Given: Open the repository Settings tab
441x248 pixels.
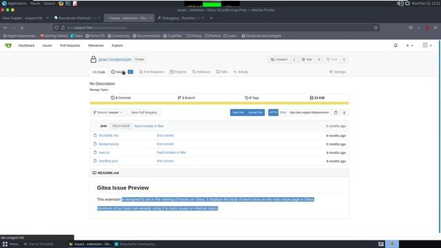Looking at the screenshot, I should point(337,72).
